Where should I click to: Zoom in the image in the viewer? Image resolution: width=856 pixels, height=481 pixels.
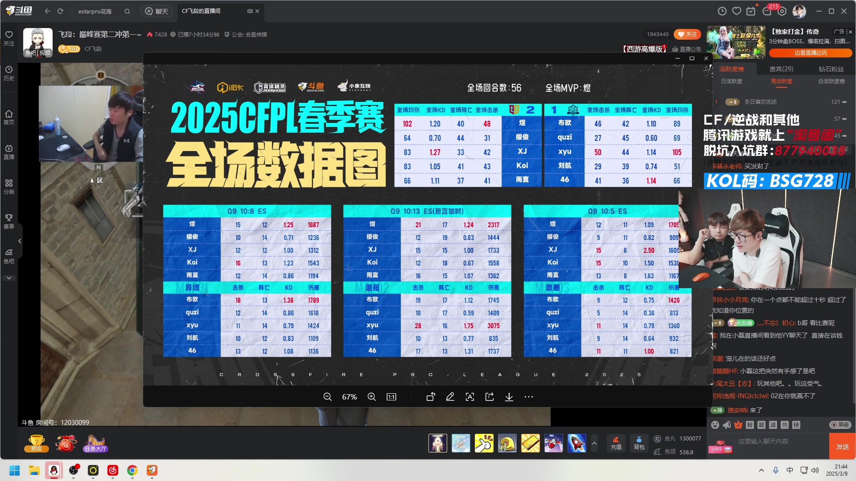coord(371,397)
